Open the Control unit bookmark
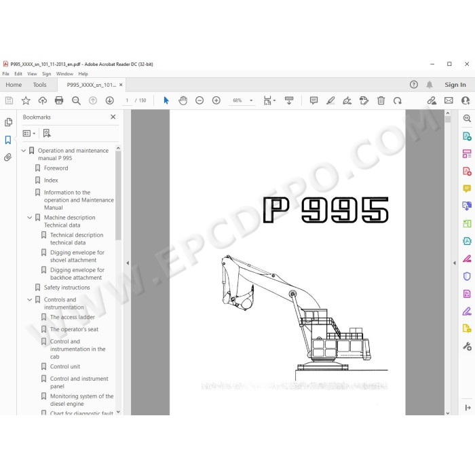Viewport: 475px width, 475px height. point(65,366)
